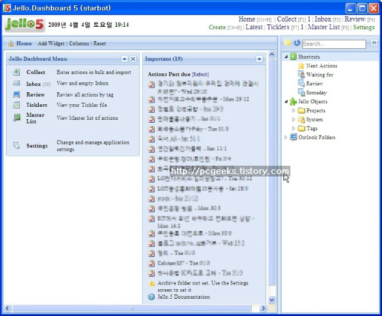Click the Someday icon in Shortcuts
This screenshot has width=382, height=316.
pyautogui.click(x=301, y=92)
